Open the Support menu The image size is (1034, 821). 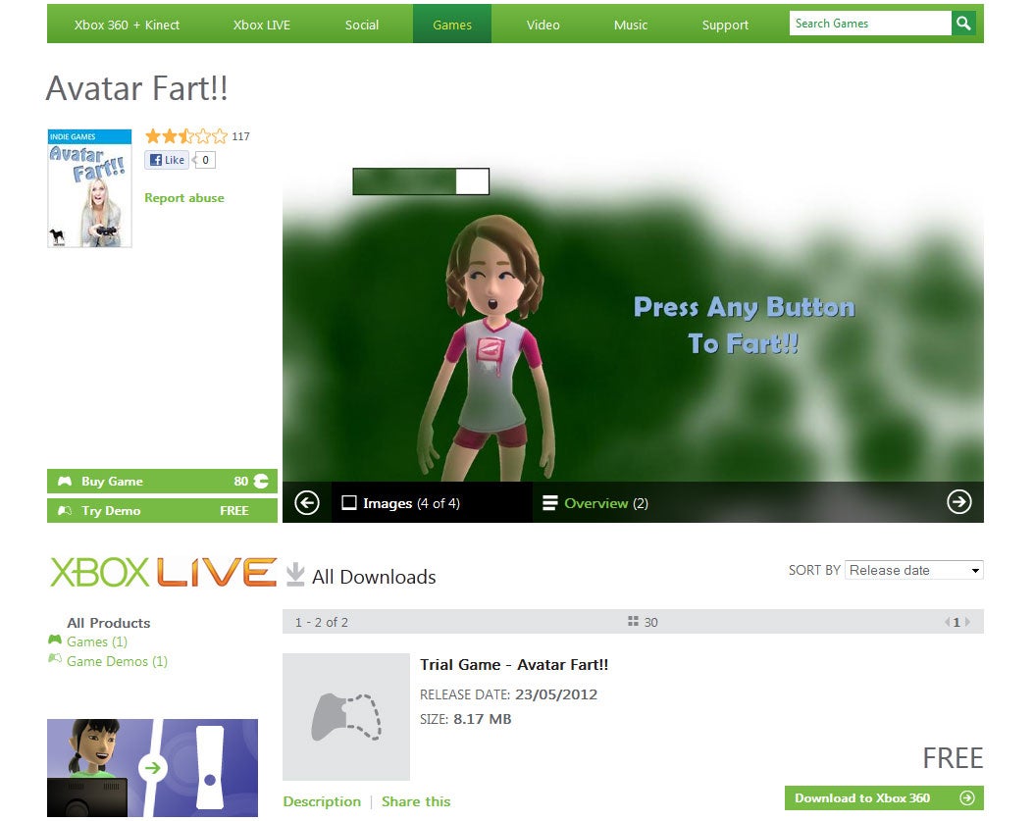click(725, 26)
